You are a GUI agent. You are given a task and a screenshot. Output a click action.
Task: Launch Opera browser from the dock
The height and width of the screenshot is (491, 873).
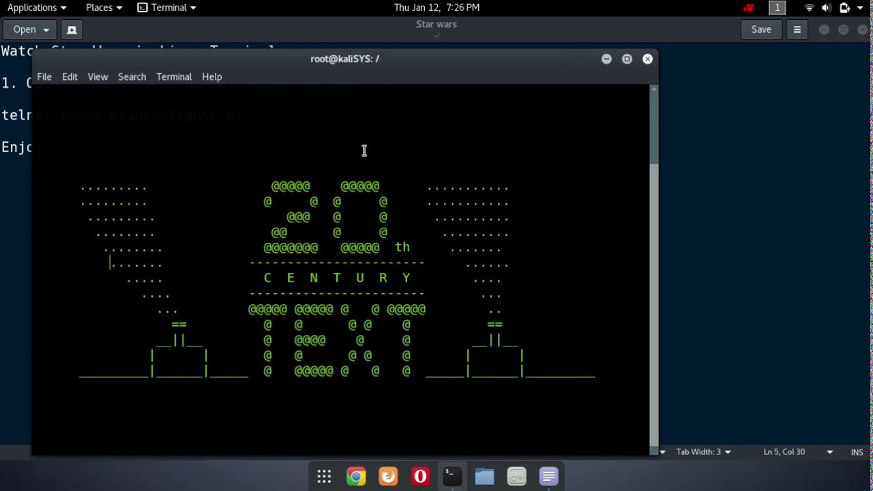pos(420,476)
